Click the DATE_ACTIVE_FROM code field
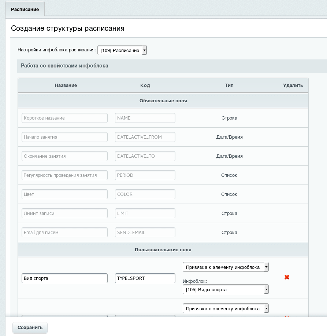Screen dimensions: 327x336 tap(145, 137)
